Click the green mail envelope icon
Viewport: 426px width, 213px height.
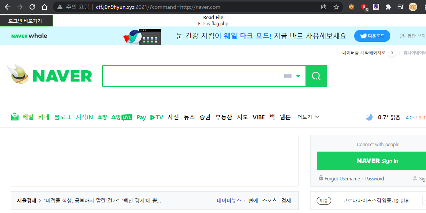coord(15,117)
